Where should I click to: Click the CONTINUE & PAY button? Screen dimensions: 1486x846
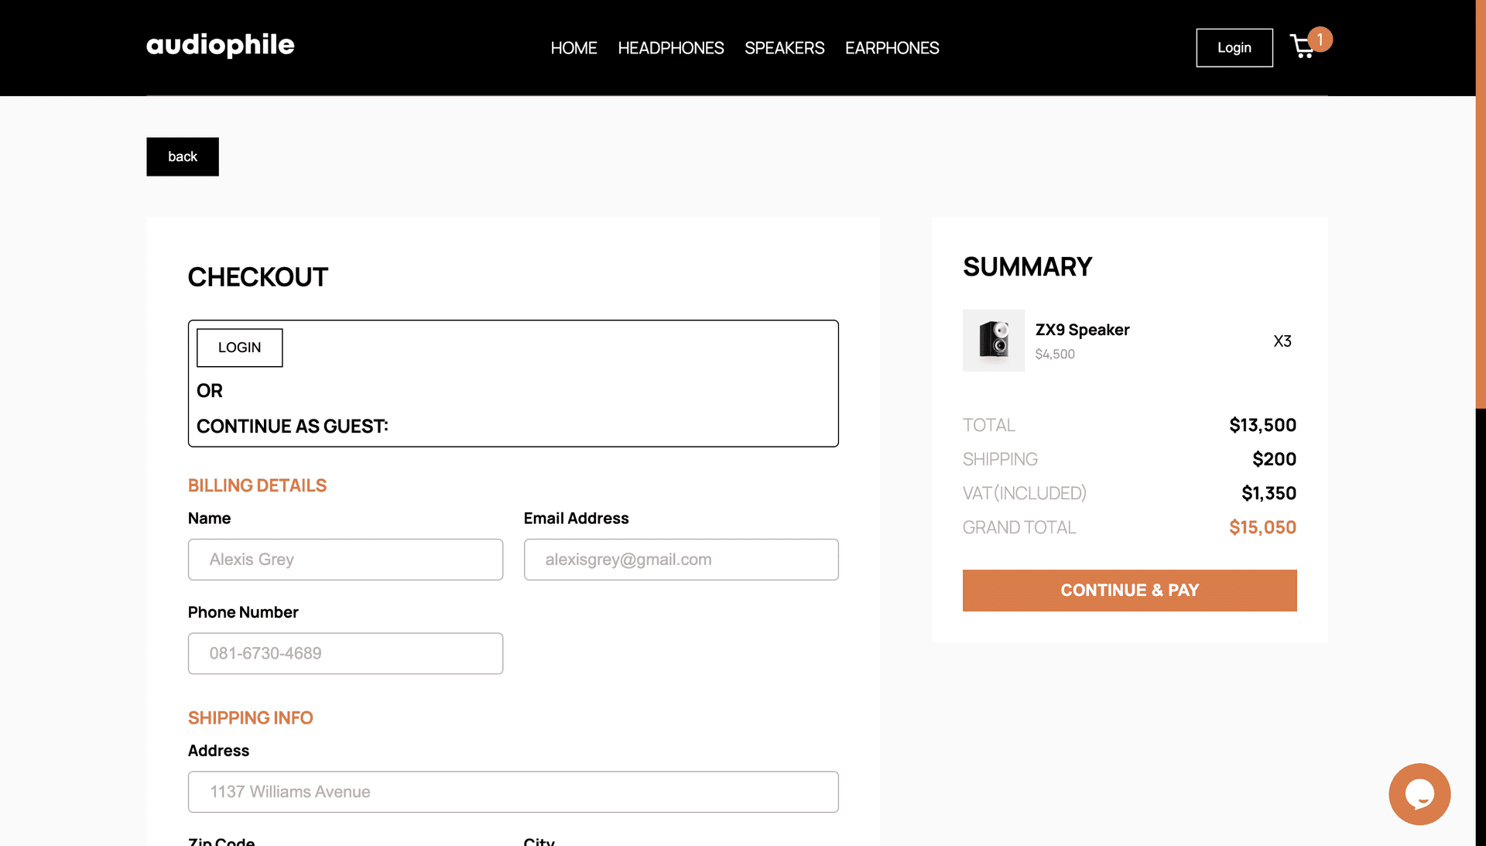(1129, 591)
